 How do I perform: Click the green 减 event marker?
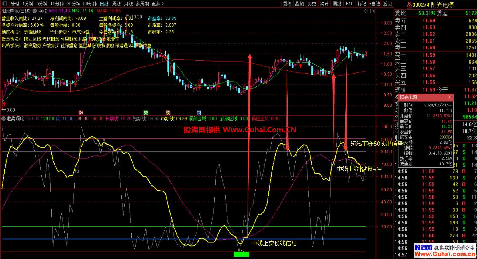click(146, 113)
